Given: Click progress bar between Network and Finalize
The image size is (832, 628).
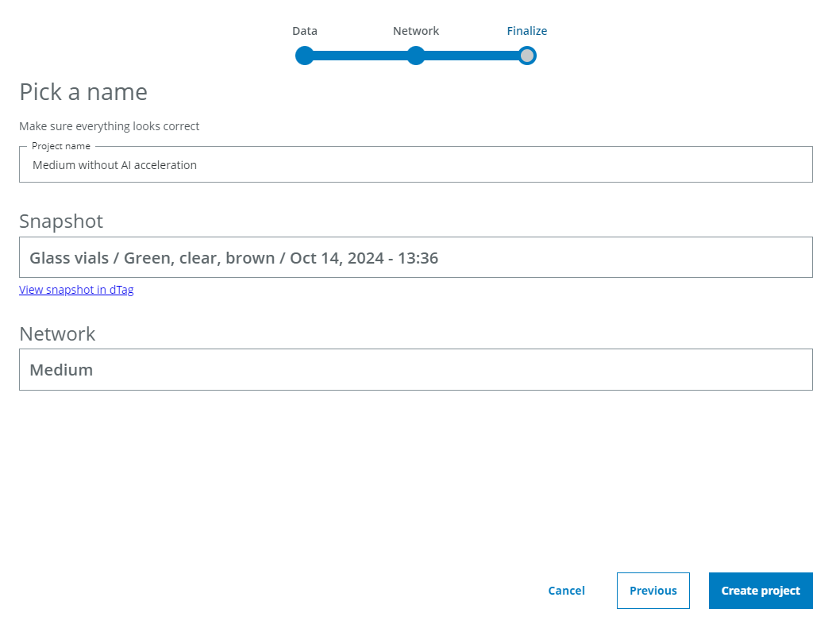Looking at the screenshot, I should [x=472, y=56].
